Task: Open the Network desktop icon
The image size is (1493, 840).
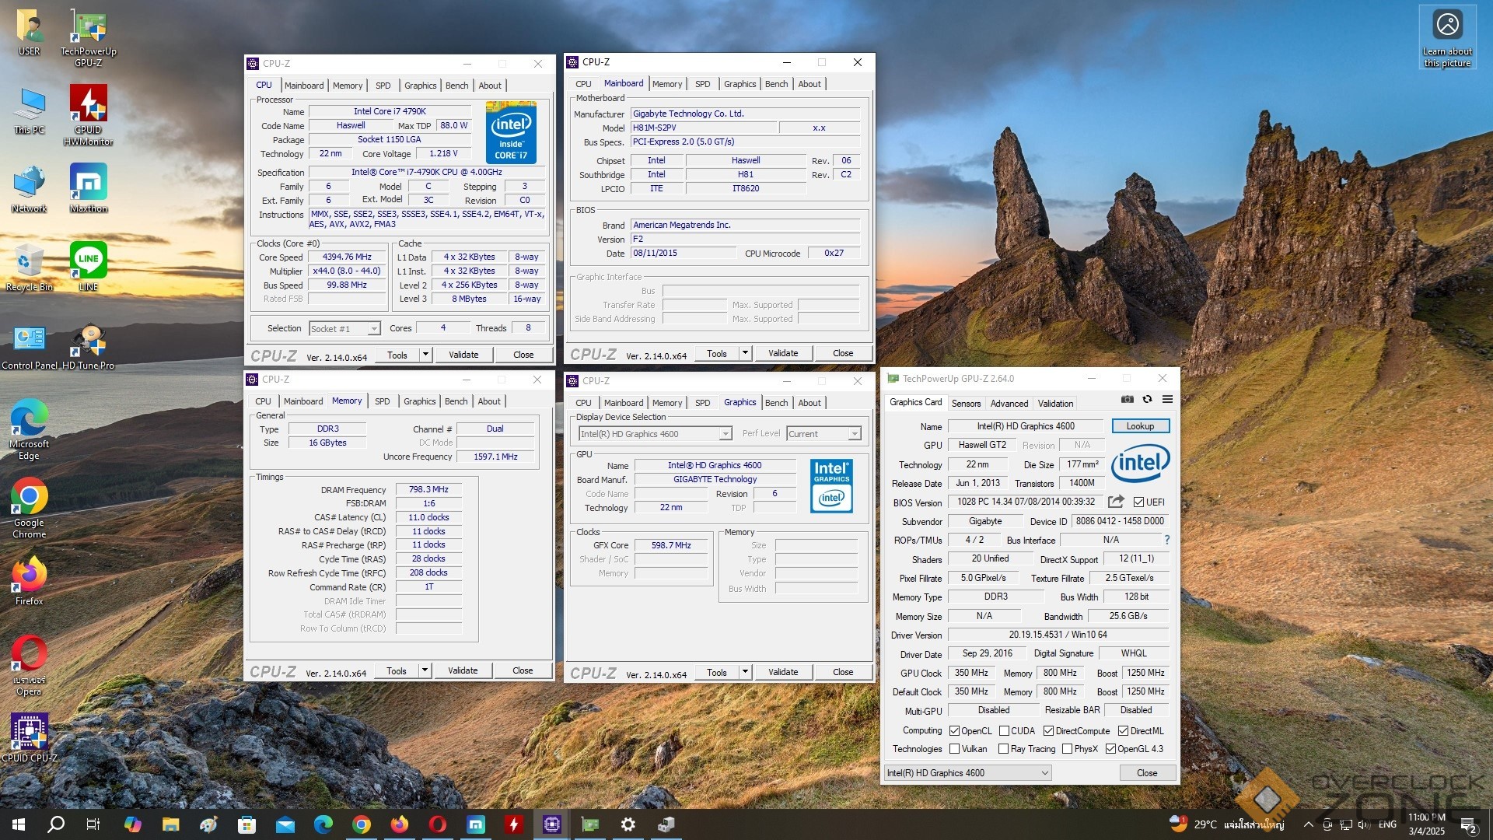Action: point(30,187)
